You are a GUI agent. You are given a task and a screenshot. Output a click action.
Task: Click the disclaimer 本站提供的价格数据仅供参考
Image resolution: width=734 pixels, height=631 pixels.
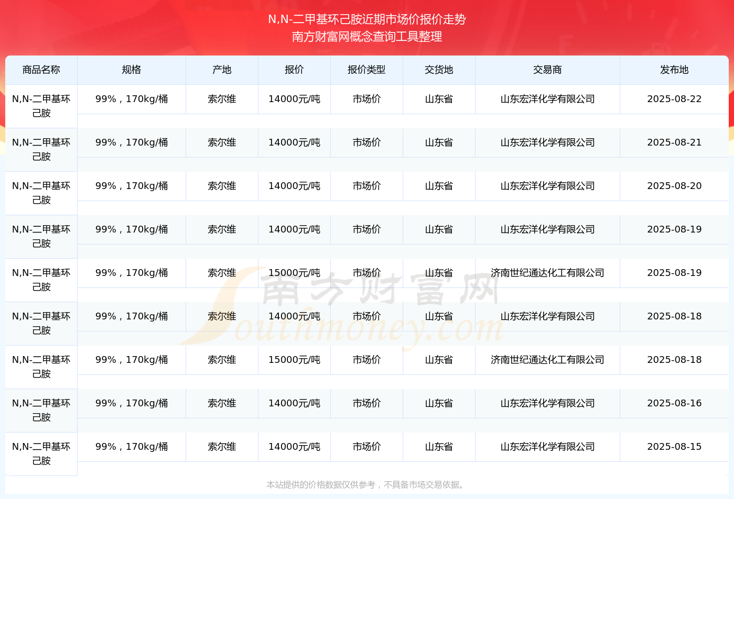click(321, 485)
